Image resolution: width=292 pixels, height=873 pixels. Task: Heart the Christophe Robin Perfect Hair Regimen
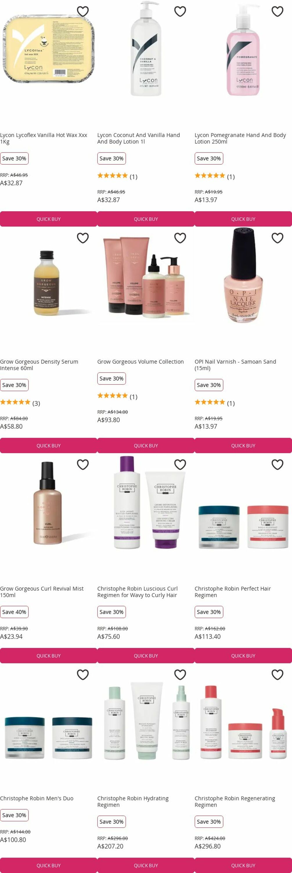tap(277, 464)
